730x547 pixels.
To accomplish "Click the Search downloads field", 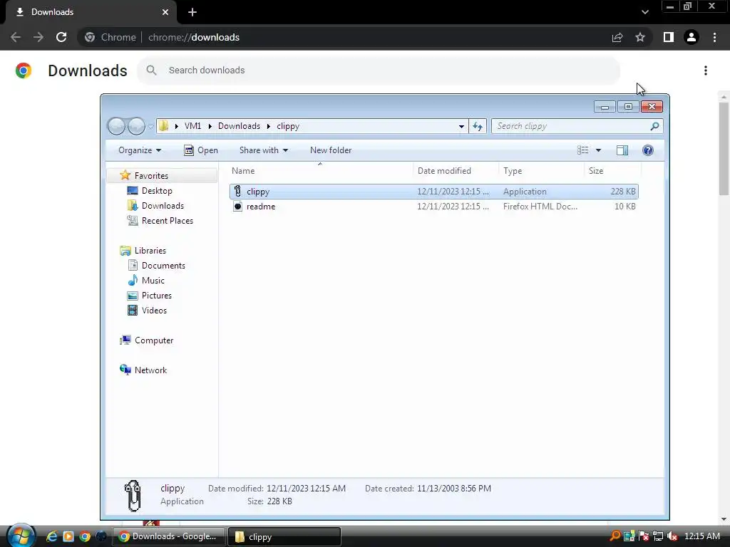I will 379,71.
